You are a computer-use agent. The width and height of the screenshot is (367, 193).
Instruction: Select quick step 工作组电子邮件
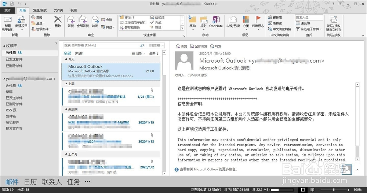pyautogui.click(x=133, y=22)
